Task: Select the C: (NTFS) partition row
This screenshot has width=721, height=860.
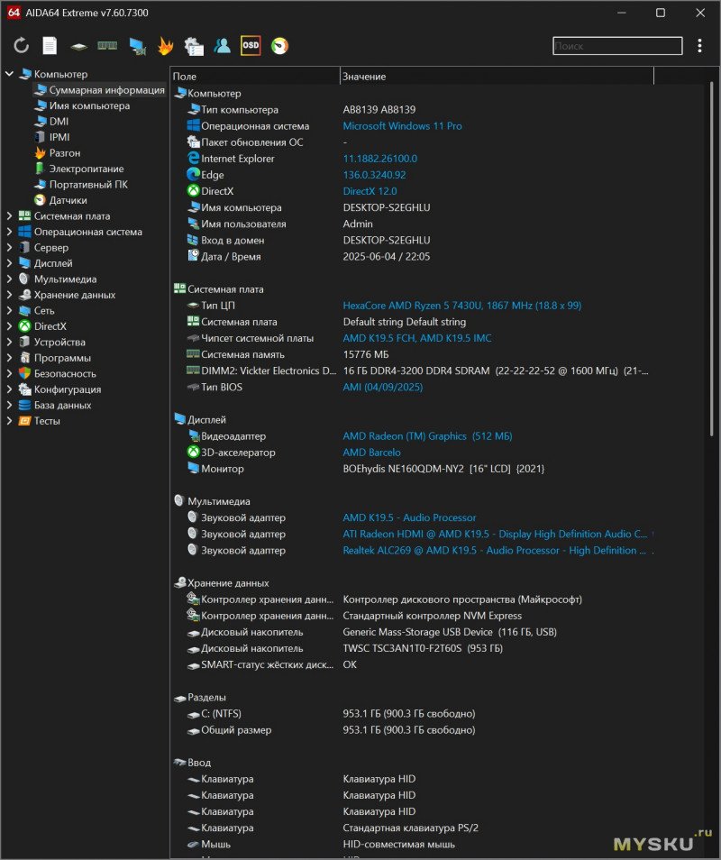Action: tap(413, 714)
